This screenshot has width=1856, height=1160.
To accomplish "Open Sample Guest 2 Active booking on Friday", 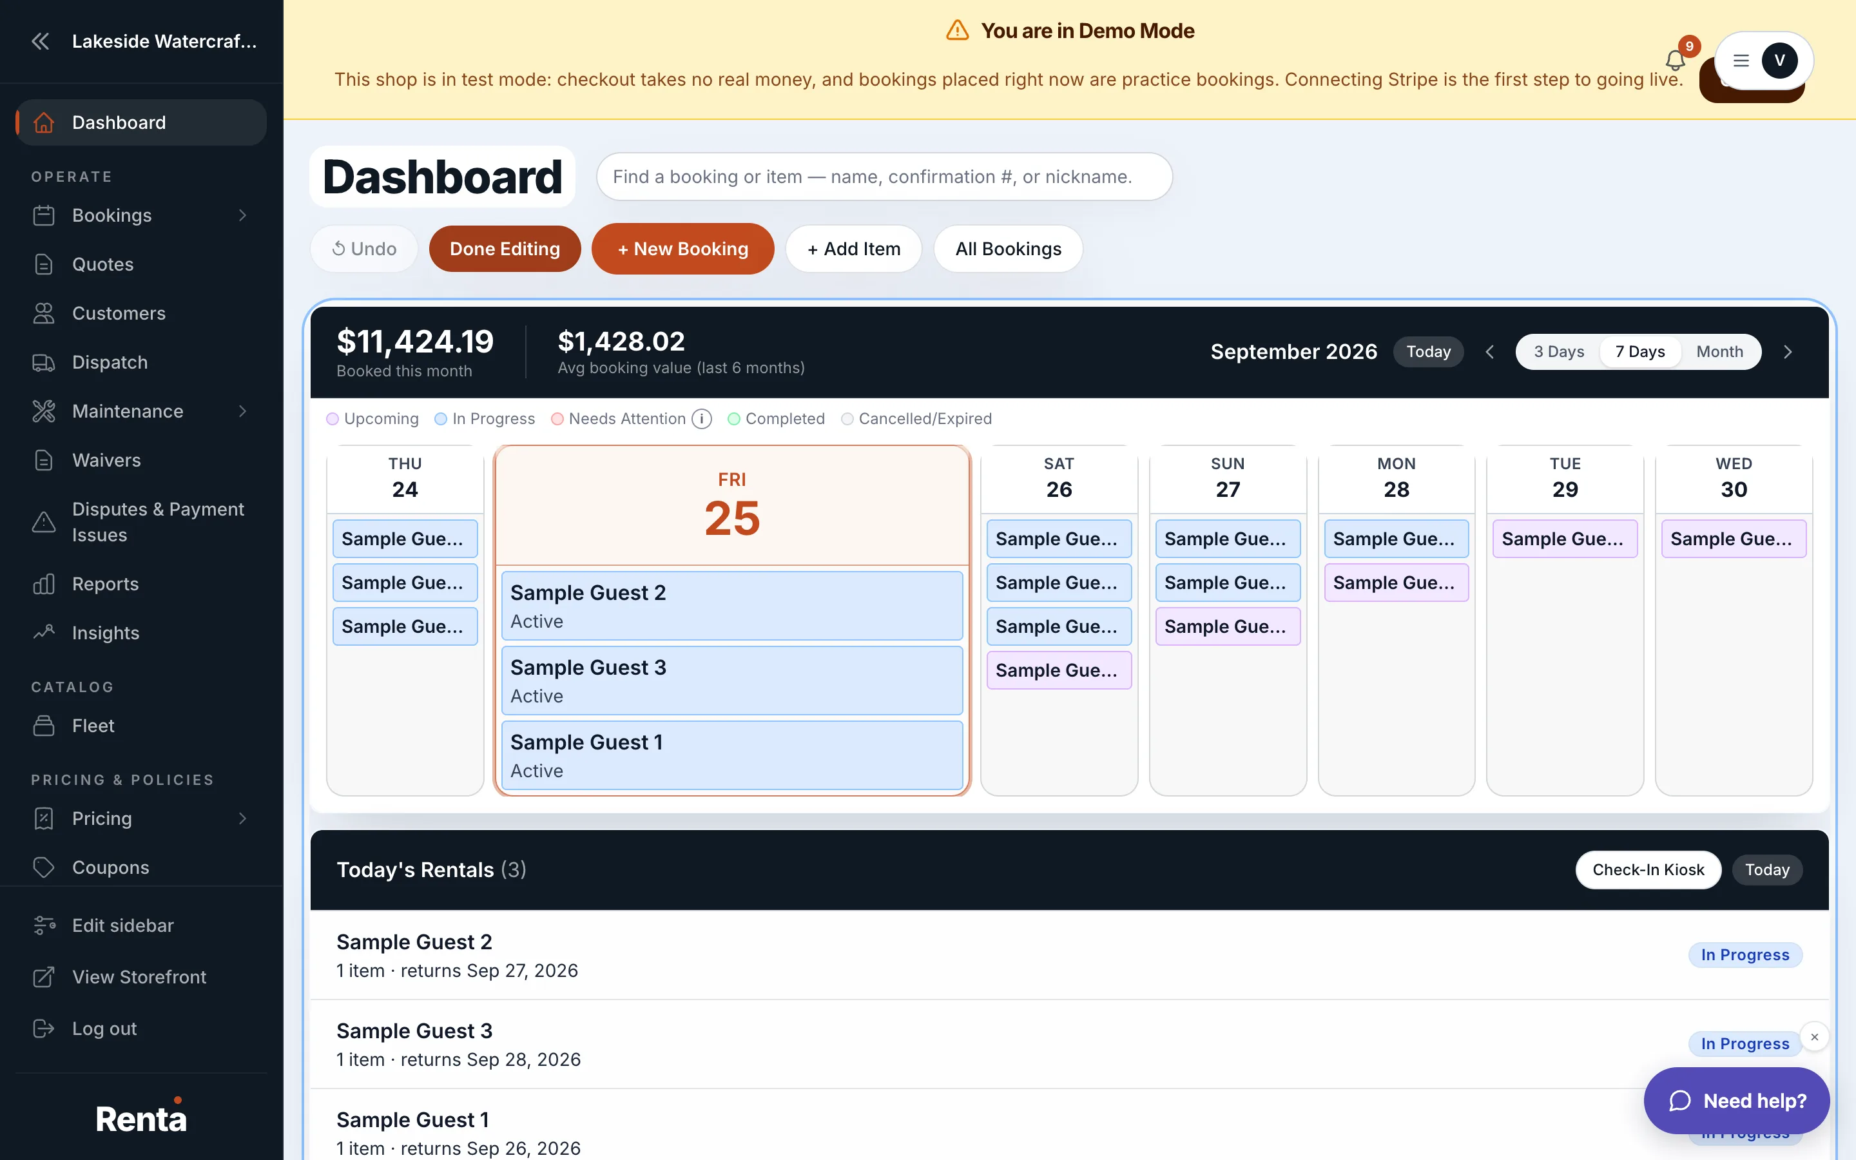I will (731, 606).
